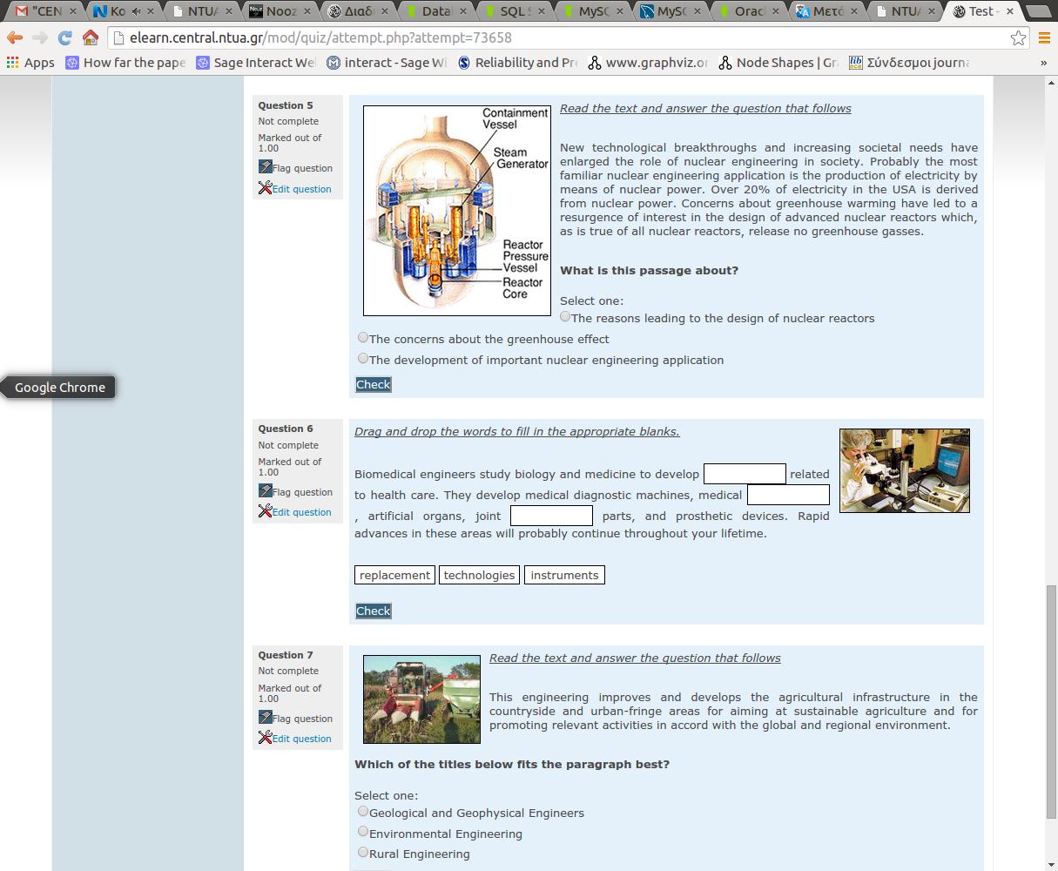
Task: Click the first blank after 'to develop'
Action: [x=745, y=474]
